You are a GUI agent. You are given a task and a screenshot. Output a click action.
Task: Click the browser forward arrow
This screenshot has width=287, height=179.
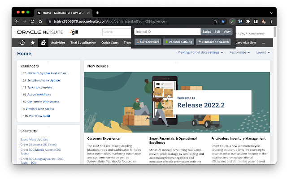25,21
